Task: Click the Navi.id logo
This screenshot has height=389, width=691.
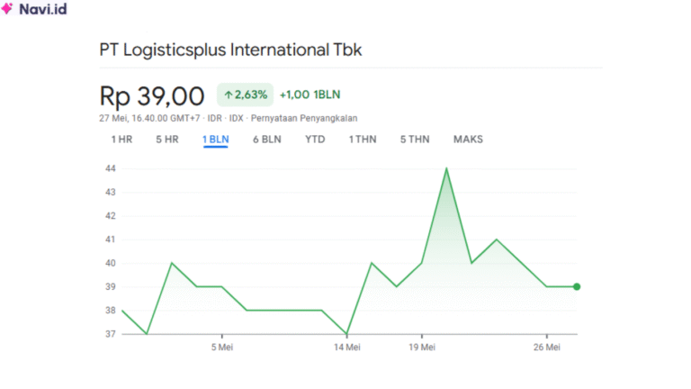Action: point(34,9)
